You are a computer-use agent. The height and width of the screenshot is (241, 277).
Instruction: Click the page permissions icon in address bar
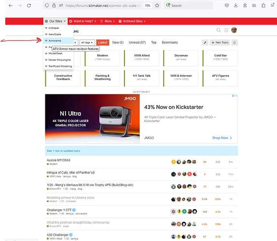[x=61, y=5]
